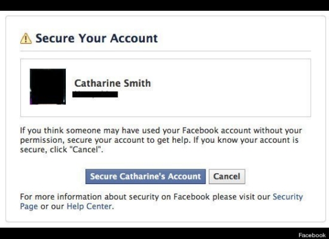Open the Help Center link
The image size is (329, 239).
89,206
